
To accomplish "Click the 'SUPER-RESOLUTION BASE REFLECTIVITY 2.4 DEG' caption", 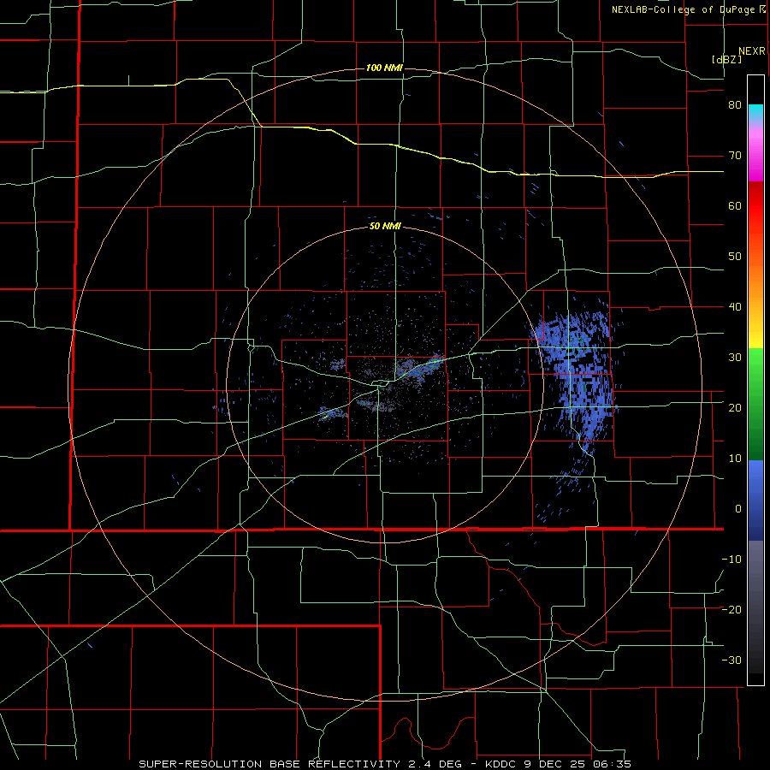I will [x=300, y=764].
